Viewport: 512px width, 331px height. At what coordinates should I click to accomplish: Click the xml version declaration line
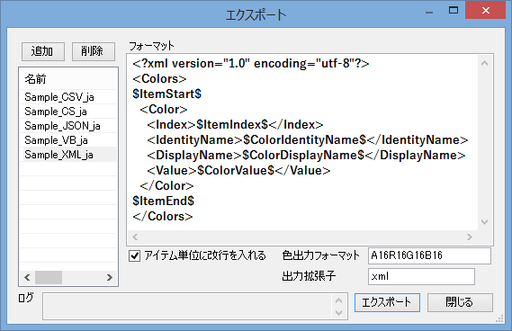click(x=251, y=63)
